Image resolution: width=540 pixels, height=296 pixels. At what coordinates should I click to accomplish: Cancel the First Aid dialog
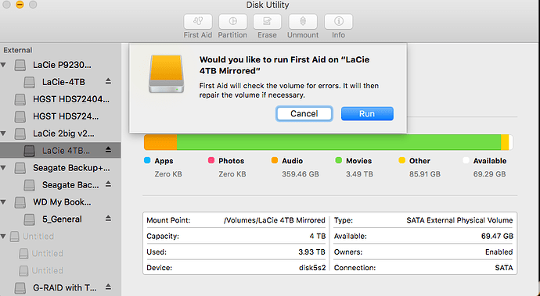click(x=304, y=114)
